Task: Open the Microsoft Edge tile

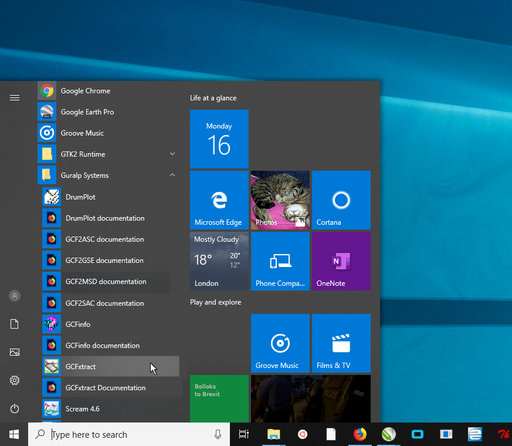Action: pyautogui.click(x=219, y=200)
